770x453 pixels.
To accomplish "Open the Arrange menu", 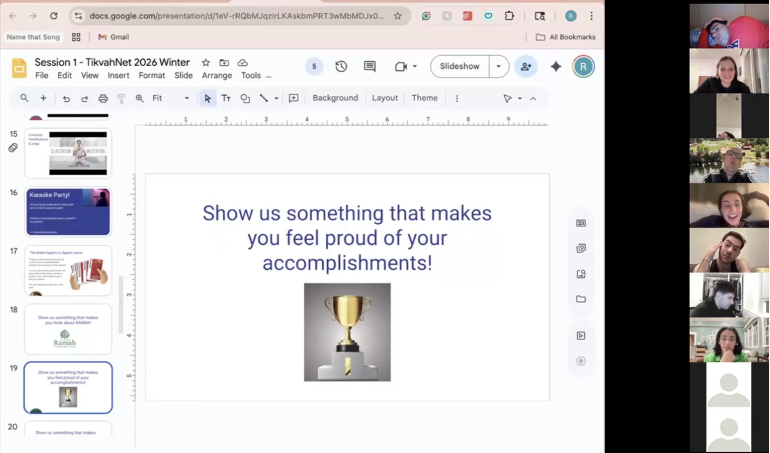I will click(217, 75).
